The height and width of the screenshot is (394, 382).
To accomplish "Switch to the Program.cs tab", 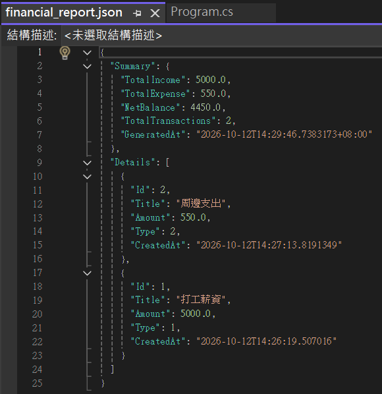I will point(202,12).
